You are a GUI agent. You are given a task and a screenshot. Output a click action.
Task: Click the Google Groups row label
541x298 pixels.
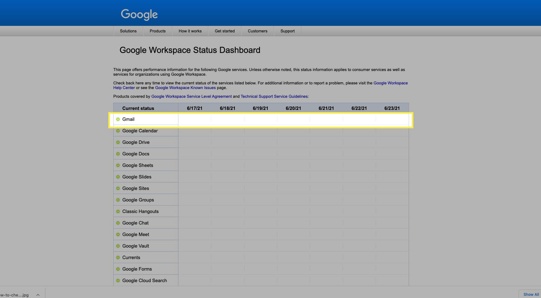[138, 200]
